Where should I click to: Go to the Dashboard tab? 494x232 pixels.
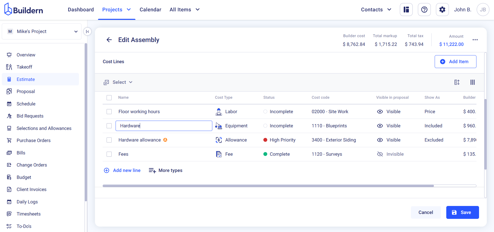click(x=81, y=10)
